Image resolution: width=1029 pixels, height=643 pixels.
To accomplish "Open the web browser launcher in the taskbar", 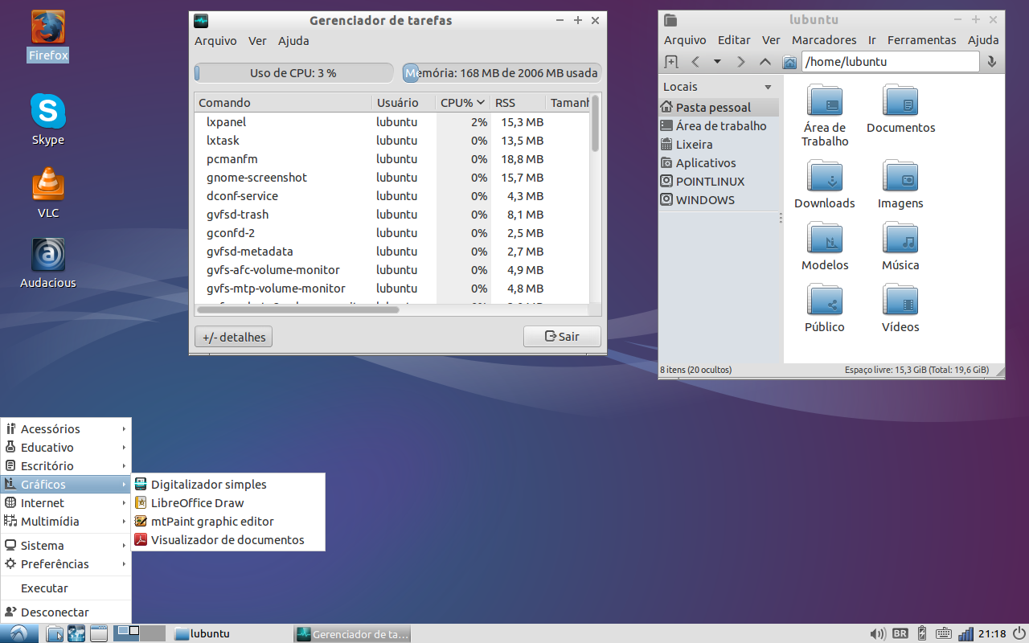I will [x=76, y=633].
